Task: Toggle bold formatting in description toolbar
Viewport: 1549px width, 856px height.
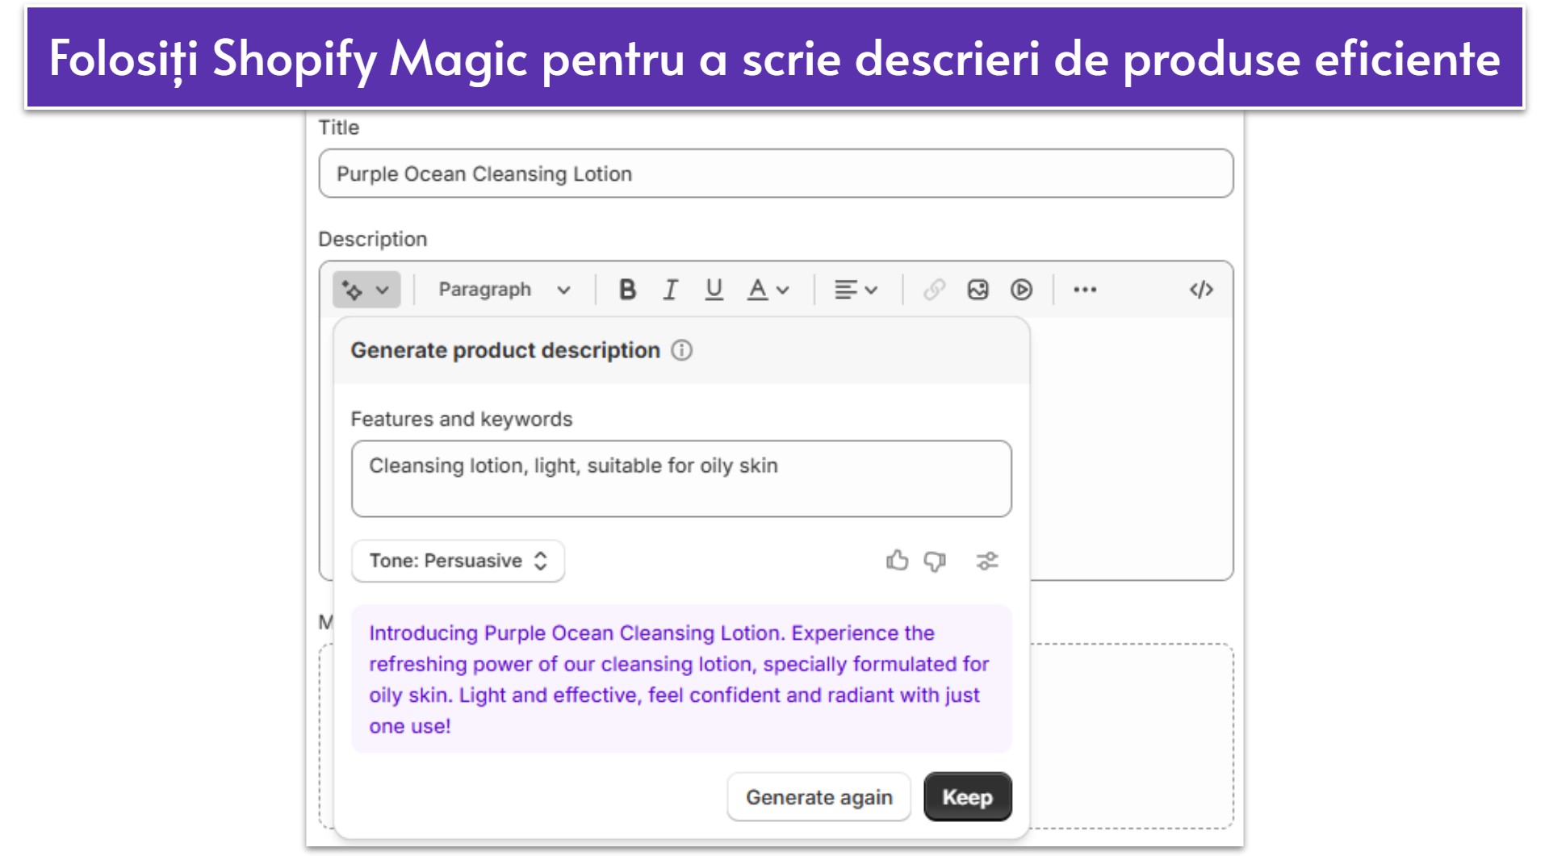Action: pyautogui.click(x=627, y=290)
